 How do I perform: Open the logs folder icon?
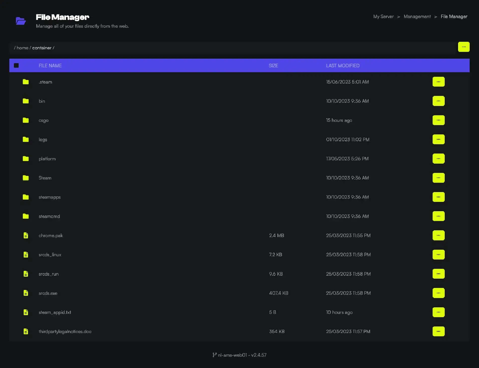point(25,139)
